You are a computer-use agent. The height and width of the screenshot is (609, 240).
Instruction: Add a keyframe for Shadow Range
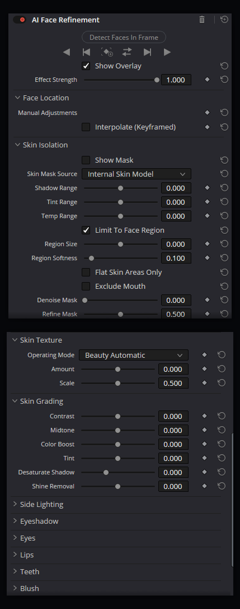[x=207, y=188]
